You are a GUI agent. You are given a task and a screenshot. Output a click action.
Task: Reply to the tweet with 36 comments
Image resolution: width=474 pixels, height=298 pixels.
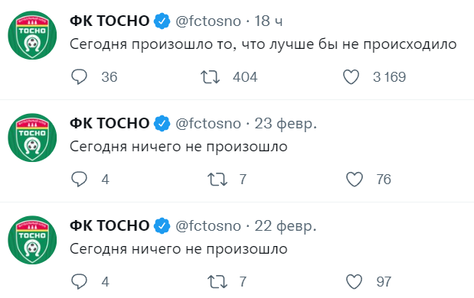pos(79,77)
